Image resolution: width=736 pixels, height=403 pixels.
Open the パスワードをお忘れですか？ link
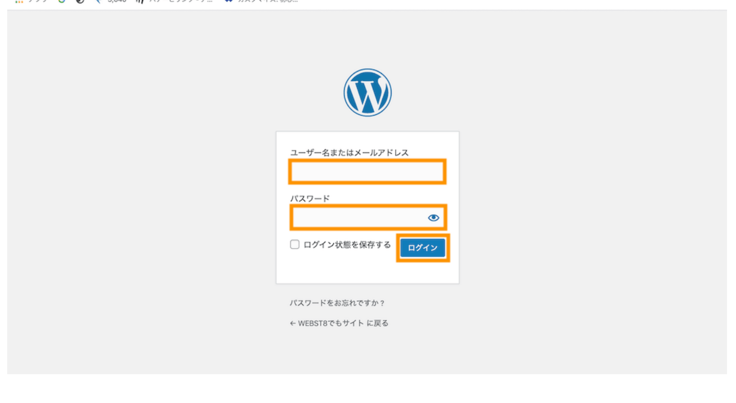337,303
